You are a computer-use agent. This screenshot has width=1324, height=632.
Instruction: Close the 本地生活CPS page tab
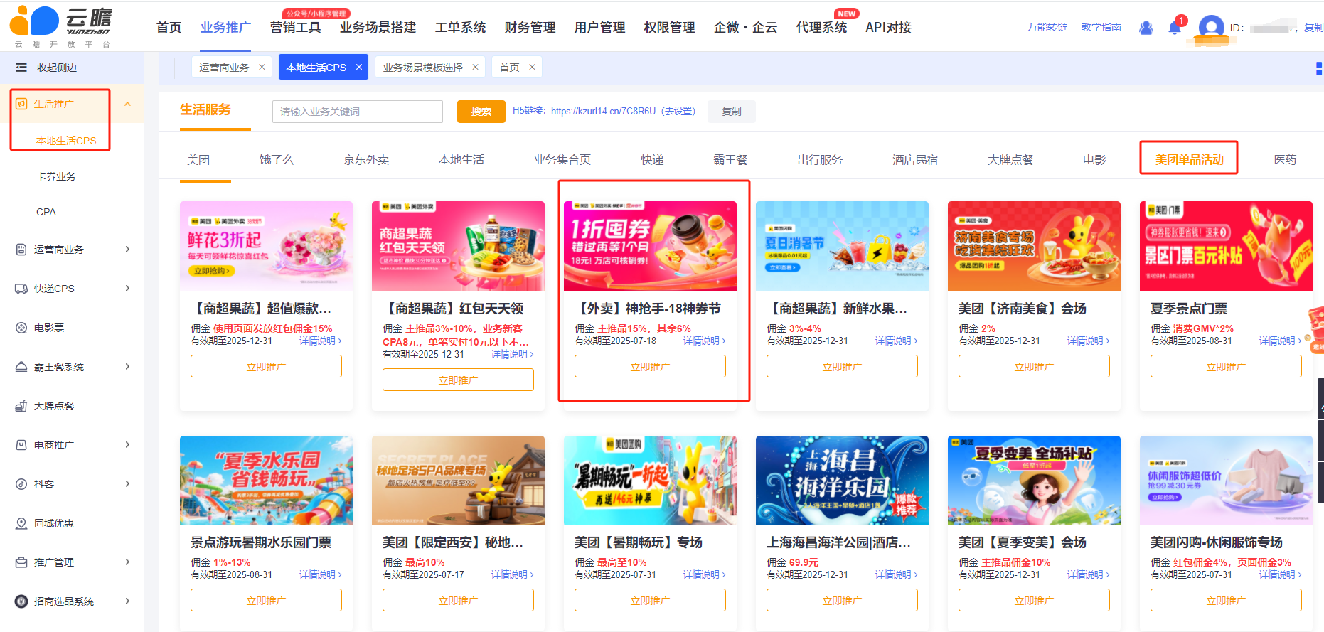359,67
